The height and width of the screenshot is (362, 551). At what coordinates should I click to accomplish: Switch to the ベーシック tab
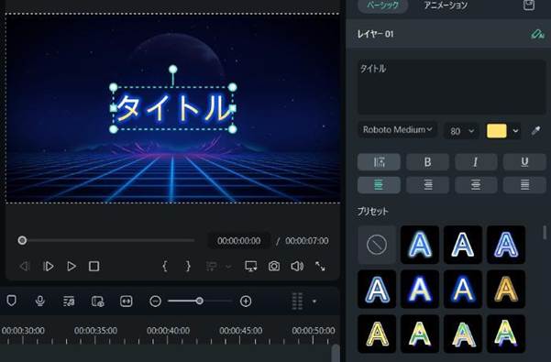(382, 5)
